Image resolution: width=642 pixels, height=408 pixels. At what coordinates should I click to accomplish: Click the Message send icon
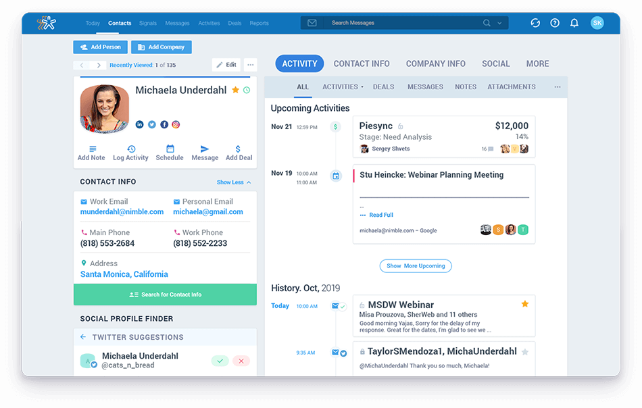205,147
